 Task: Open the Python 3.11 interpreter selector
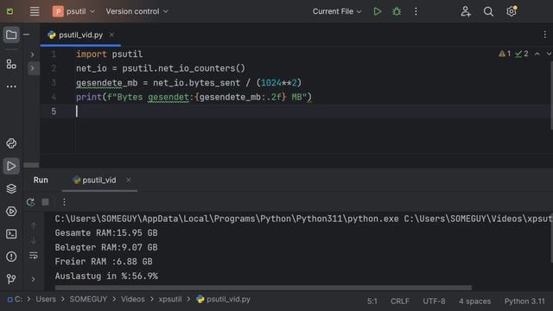(x=524, y=301)
